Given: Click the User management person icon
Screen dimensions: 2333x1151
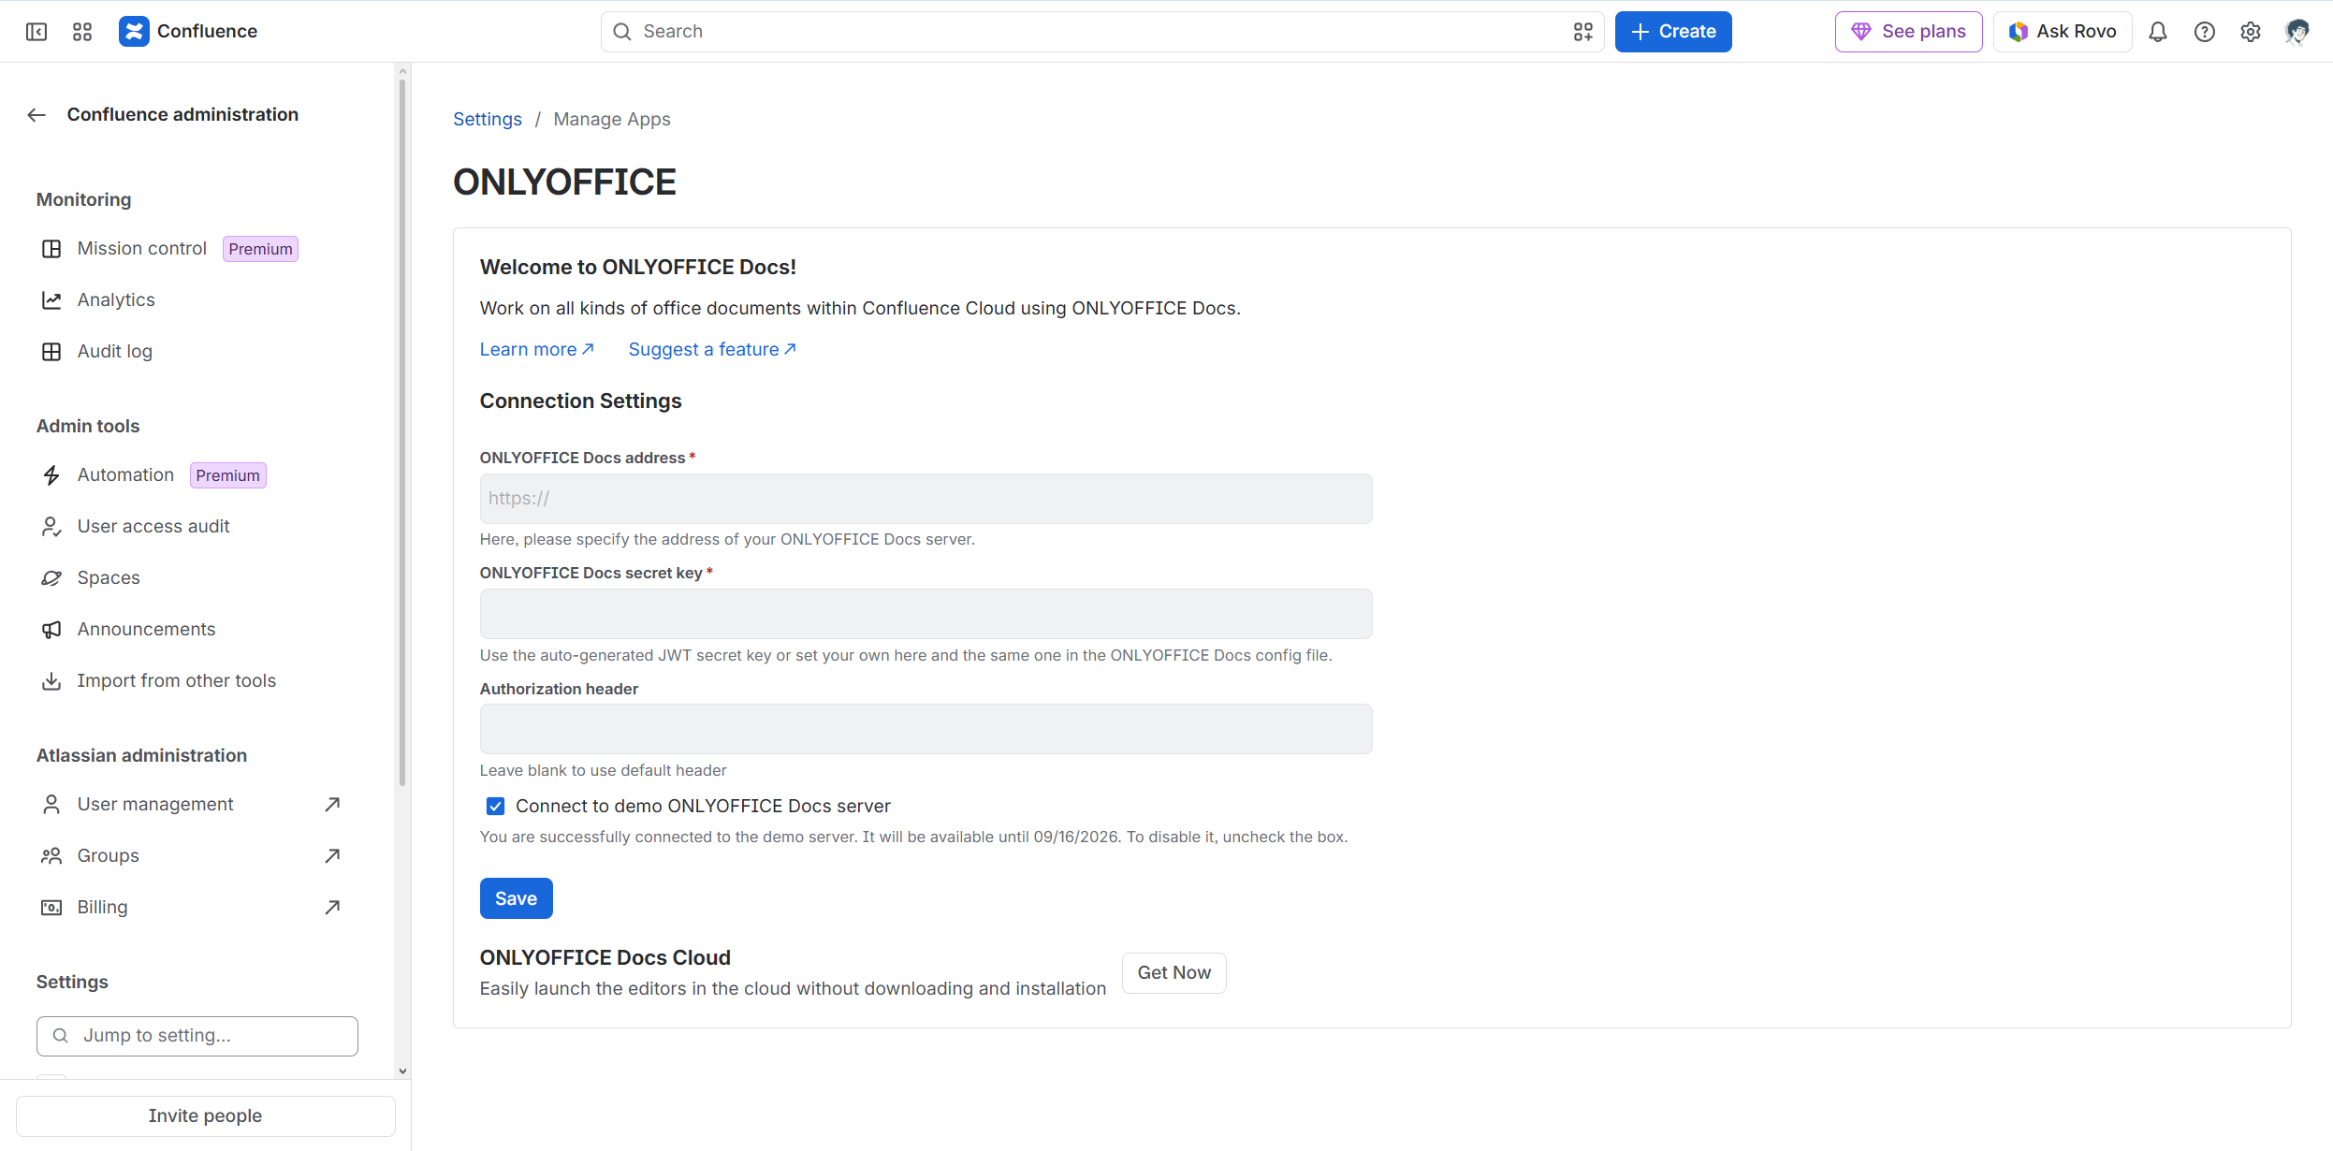Looking at the screenshot, I should click(51, 805).
